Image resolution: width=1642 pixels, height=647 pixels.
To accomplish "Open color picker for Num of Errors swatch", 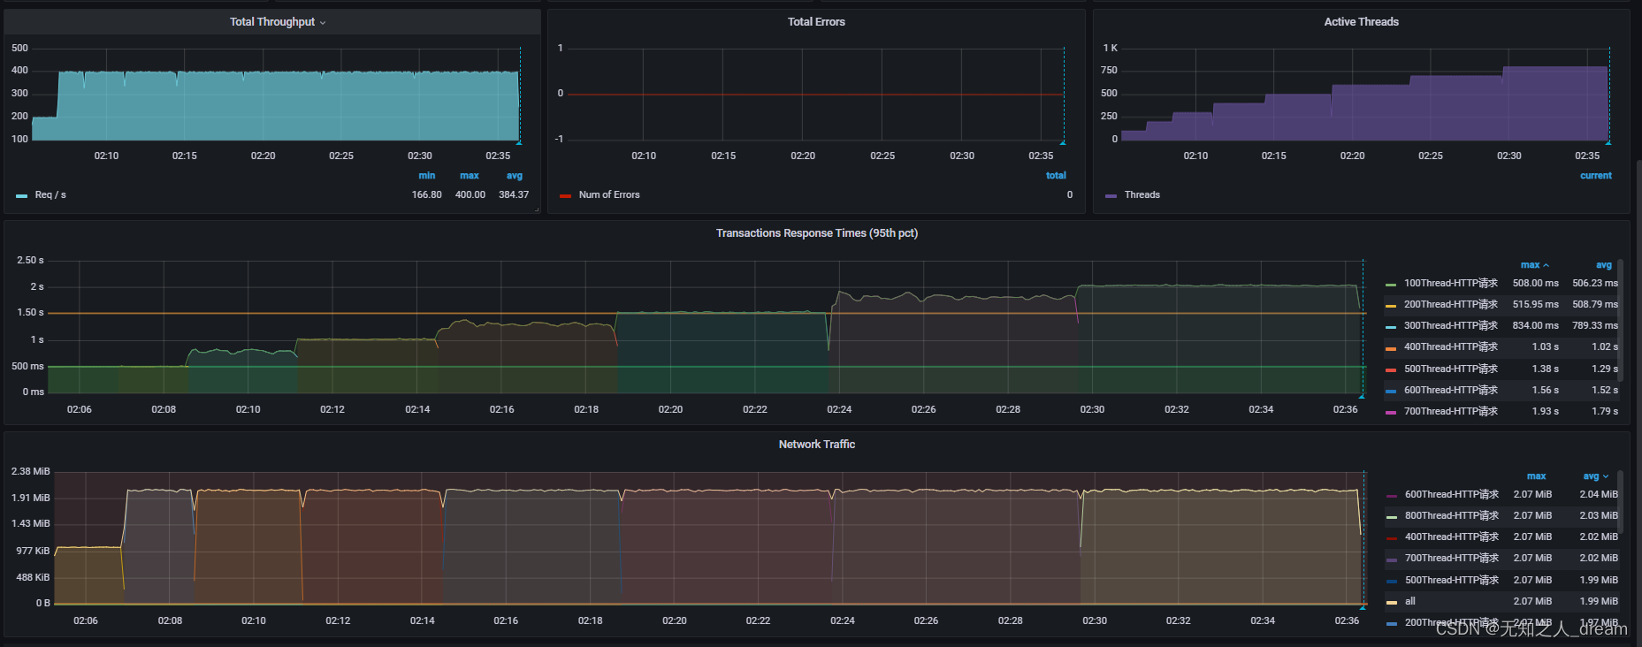I will [x=565, y=196].
